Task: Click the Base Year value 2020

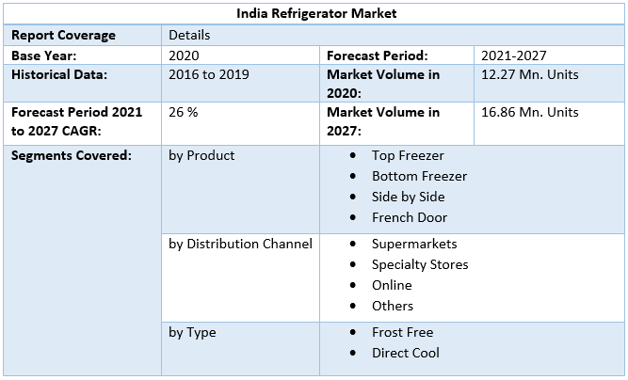Action: [x=185, y=55]
